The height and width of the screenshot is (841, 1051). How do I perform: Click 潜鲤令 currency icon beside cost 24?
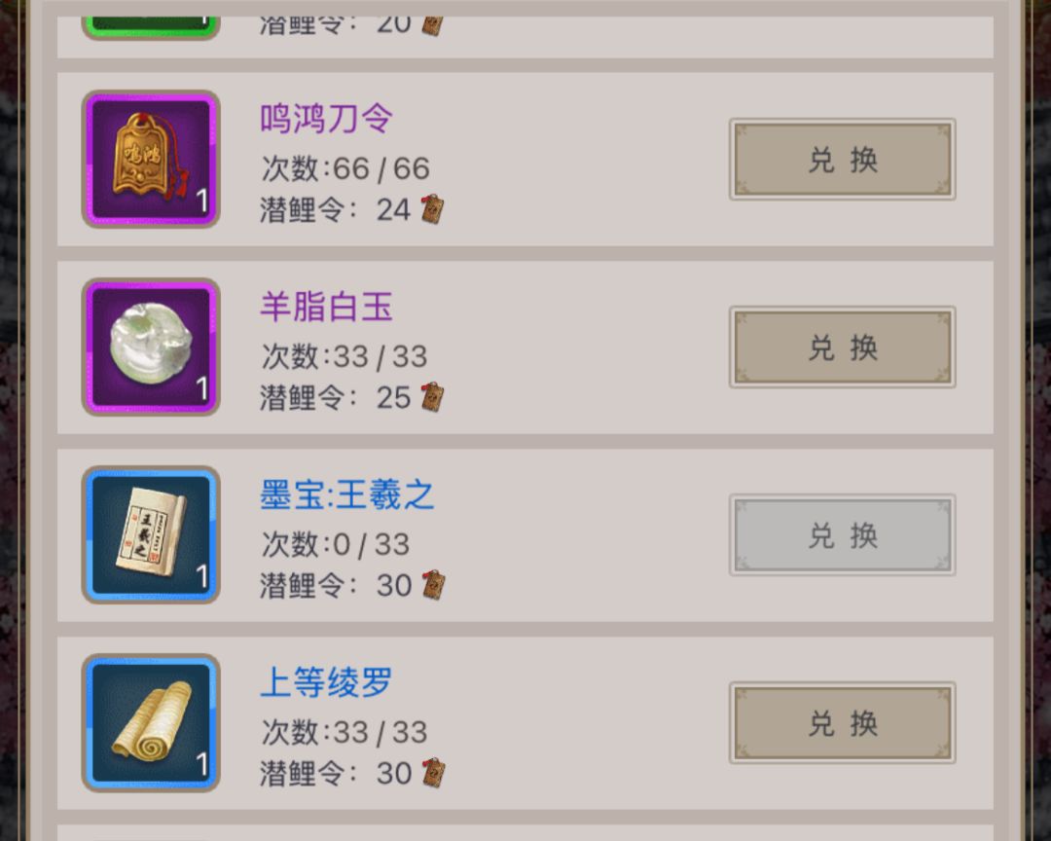432,209
